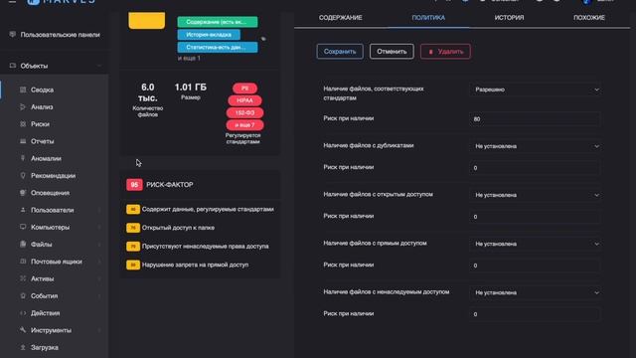Select the Пользователи person icon
The image size is (636, 358).
pyautogui.click(x=23, y=210)
